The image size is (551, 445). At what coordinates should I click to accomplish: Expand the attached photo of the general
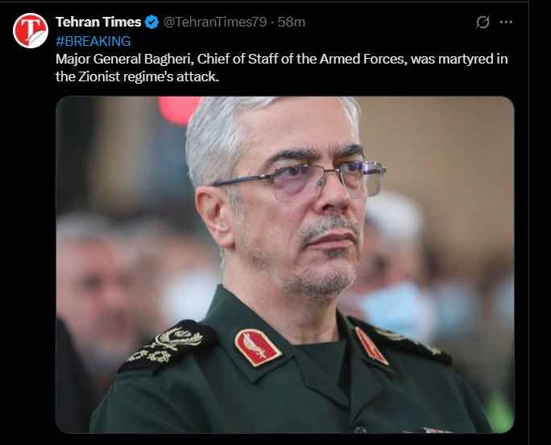pos(285,265)
